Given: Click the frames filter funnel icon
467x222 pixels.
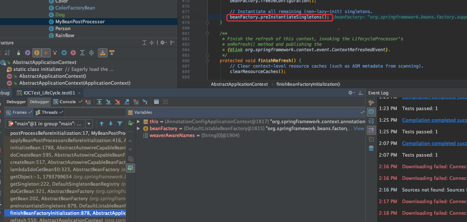Looking at the screenshot, I should pos(120,124).
